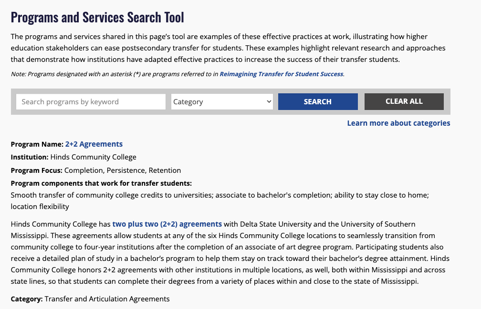481x309 pixels.
Task: Click the Category: Transfer and Articulation Agreements line
Action: (x=90, y=299)
